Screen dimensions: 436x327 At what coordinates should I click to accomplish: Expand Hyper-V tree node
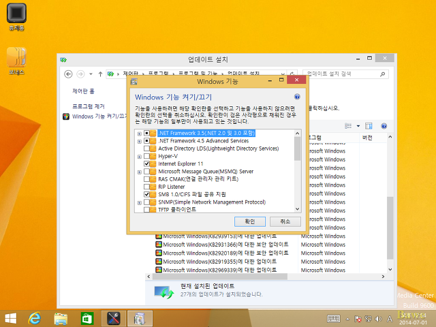coord(139,157)
